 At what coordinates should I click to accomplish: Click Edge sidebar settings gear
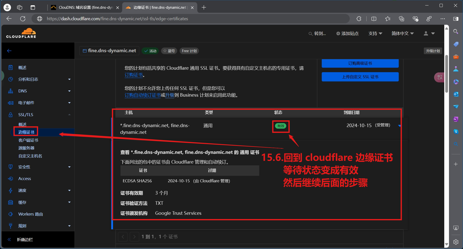tap(456, 242)
